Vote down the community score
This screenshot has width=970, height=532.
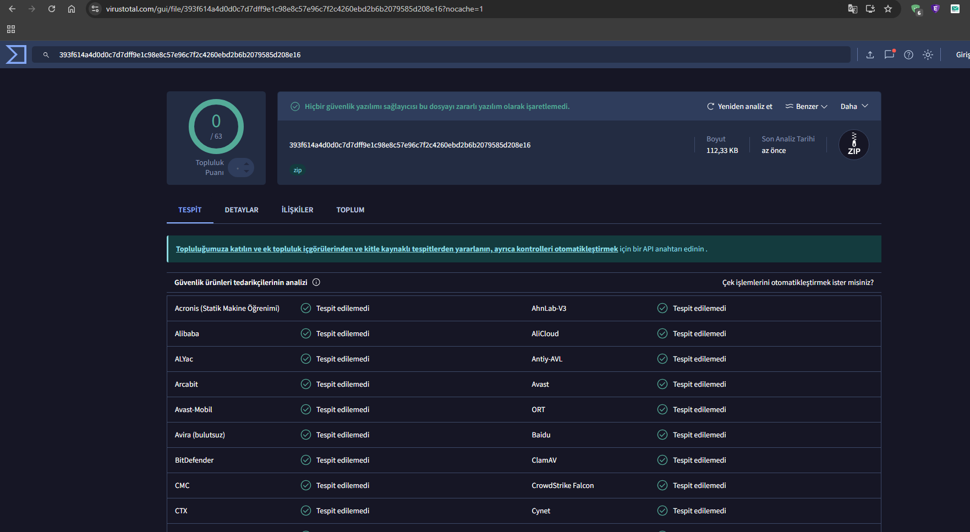tap(246, 171)
